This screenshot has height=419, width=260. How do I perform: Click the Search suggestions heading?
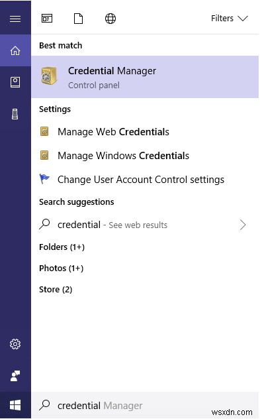tap(77, 202)
